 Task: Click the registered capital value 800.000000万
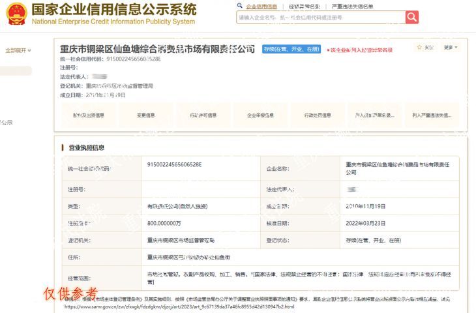pyautogui.click(x=164, y=223)
